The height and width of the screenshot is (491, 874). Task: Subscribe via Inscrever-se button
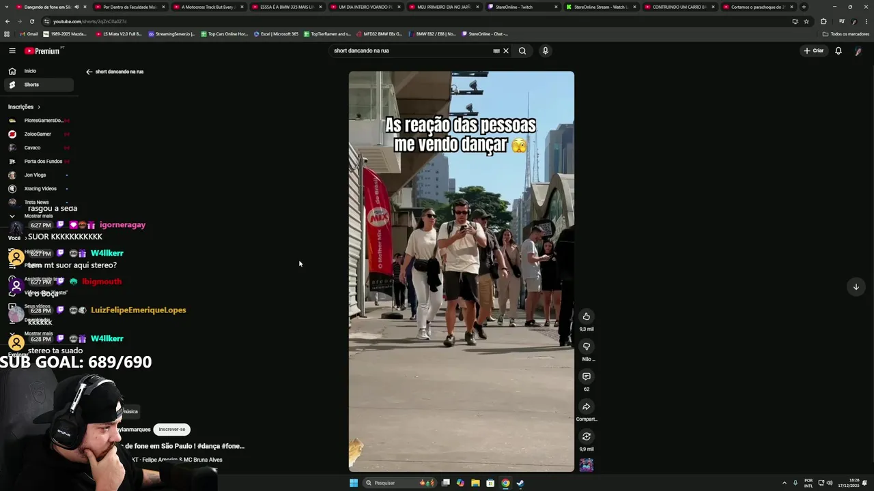pyautogui.click(x=171, y=430)
